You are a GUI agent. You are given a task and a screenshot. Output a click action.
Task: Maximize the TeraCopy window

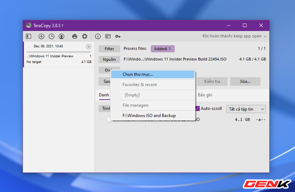click(x=245, y=25)
